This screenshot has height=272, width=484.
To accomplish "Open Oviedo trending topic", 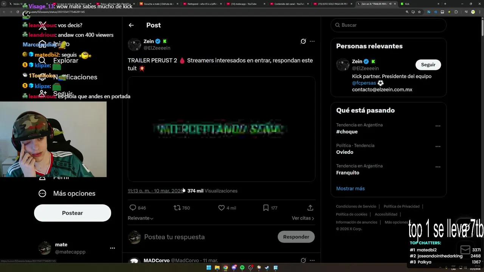I will click(344, 152).
